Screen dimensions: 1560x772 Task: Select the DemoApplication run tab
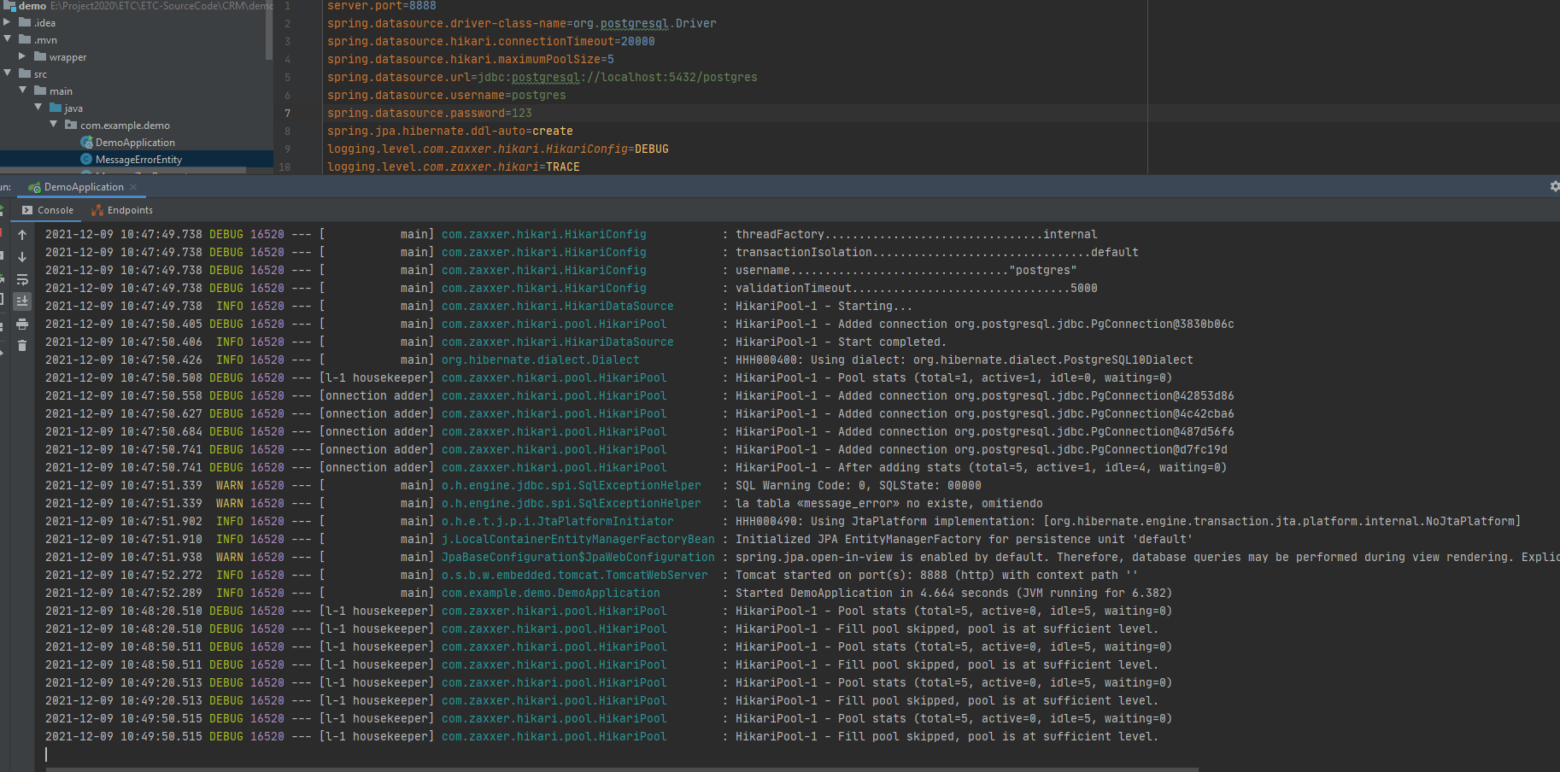83,187
